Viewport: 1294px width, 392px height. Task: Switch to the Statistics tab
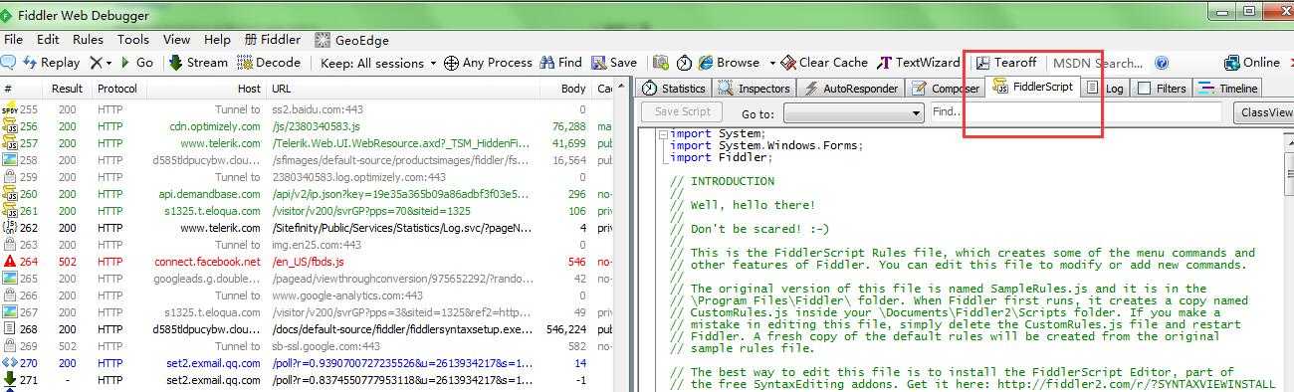coord(673,89)
